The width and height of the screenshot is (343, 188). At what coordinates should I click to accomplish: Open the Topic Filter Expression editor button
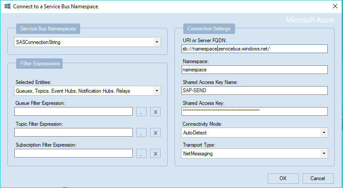(141, 132)
